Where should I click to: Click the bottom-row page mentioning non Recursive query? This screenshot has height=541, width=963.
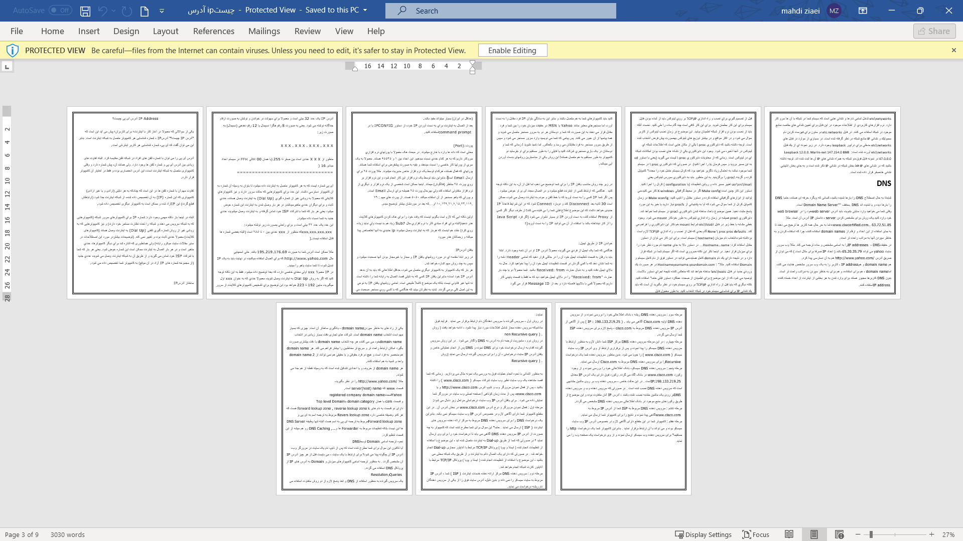pyautogui.click(x=484, y=399)
